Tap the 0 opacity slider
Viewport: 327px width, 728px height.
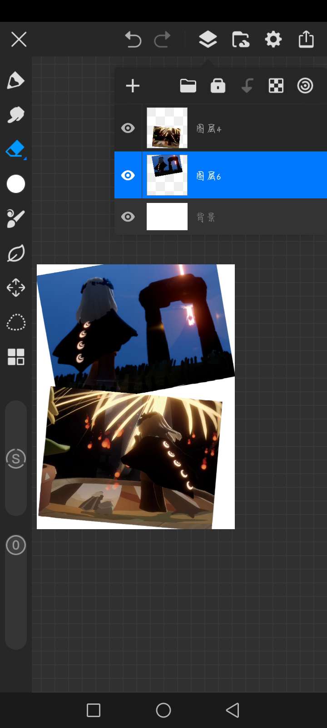(16, 545)
